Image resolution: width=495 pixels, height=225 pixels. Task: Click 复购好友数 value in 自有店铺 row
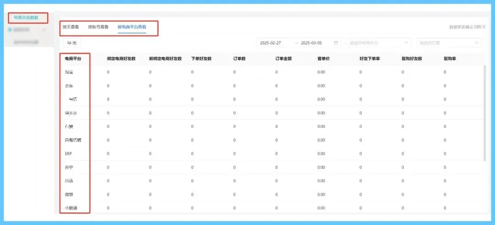[403, 140]
